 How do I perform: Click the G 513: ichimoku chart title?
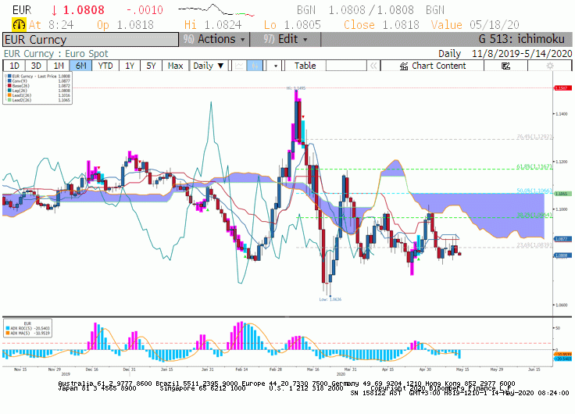[x=521, y=39]
